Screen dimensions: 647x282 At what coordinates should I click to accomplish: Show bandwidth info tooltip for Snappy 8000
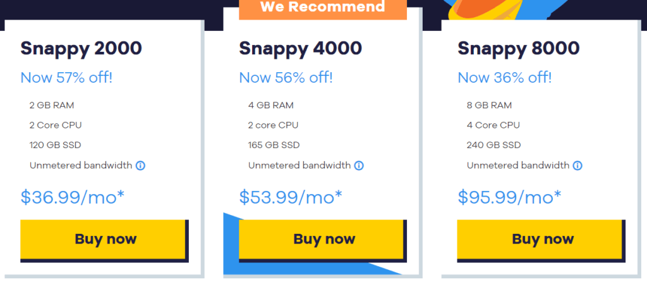577,166
